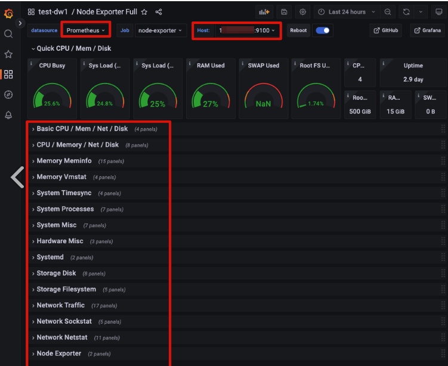Mark the dashboard as favorite with the star

pyautogui.click(x=144, y=12)
